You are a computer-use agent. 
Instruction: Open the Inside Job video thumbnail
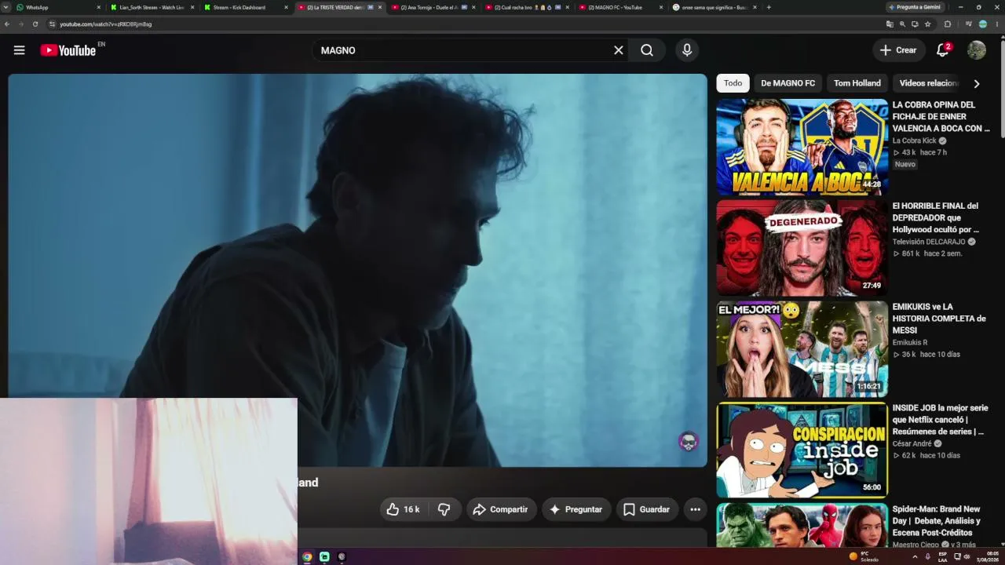coord(802,450)
